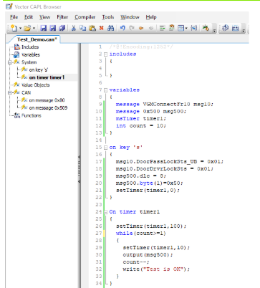Screen dimensions: 260x288
Task: Click the Save As toolbar icon
Action: [52, 28]
